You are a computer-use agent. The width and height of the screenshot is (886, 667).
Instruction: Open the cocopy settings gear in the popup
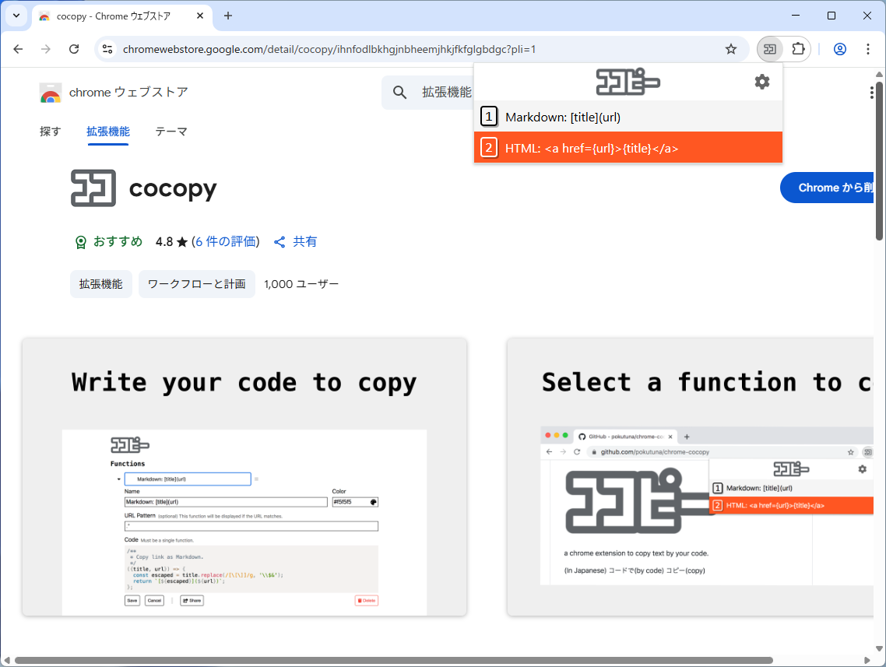point(762,81)
